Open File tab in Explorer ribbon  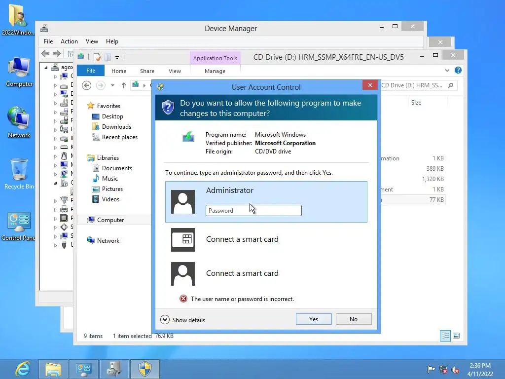91,71
